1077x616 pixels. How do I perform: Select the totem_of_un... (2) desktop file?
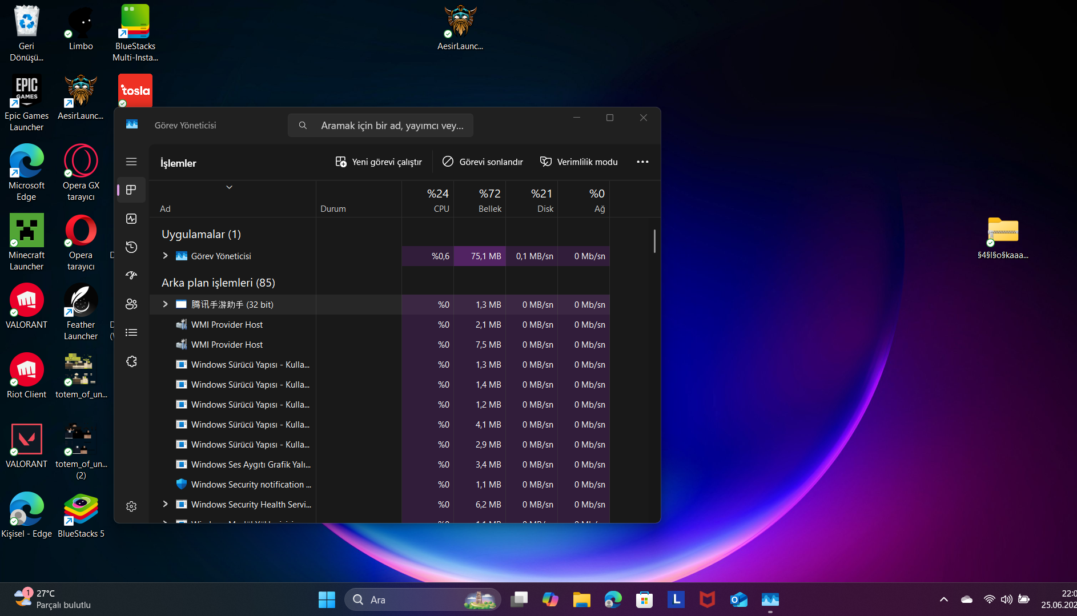(x=81, y=451)
